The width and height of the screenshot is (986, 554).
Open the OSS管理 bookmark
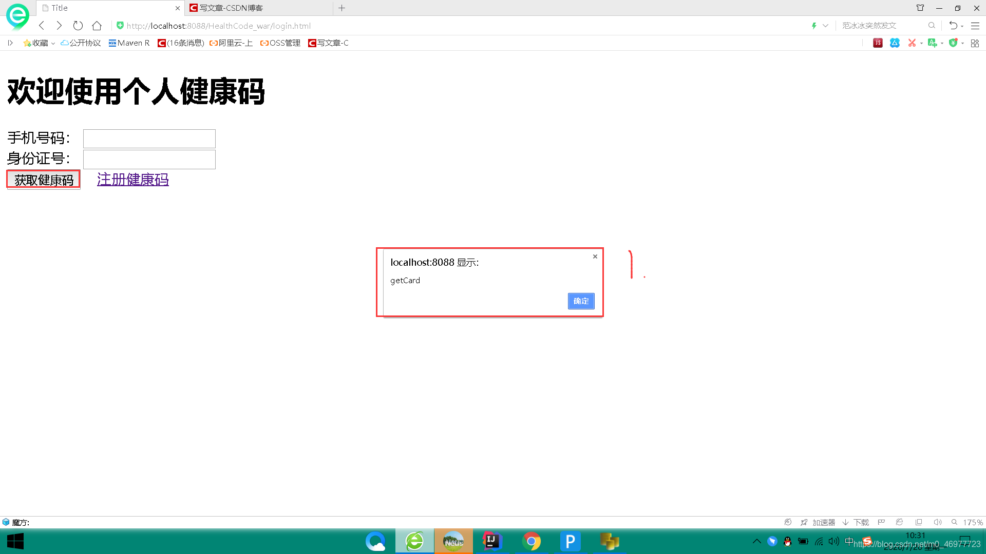280,43
